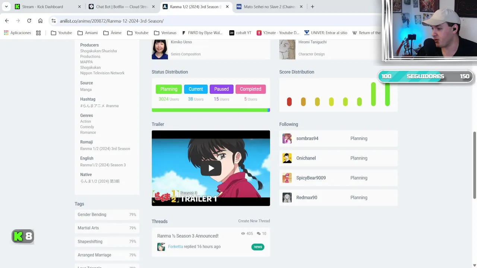Viewport: 477px width, 268px height.
Task: Click the green status distribution bar
Action: tap(209, 110)
